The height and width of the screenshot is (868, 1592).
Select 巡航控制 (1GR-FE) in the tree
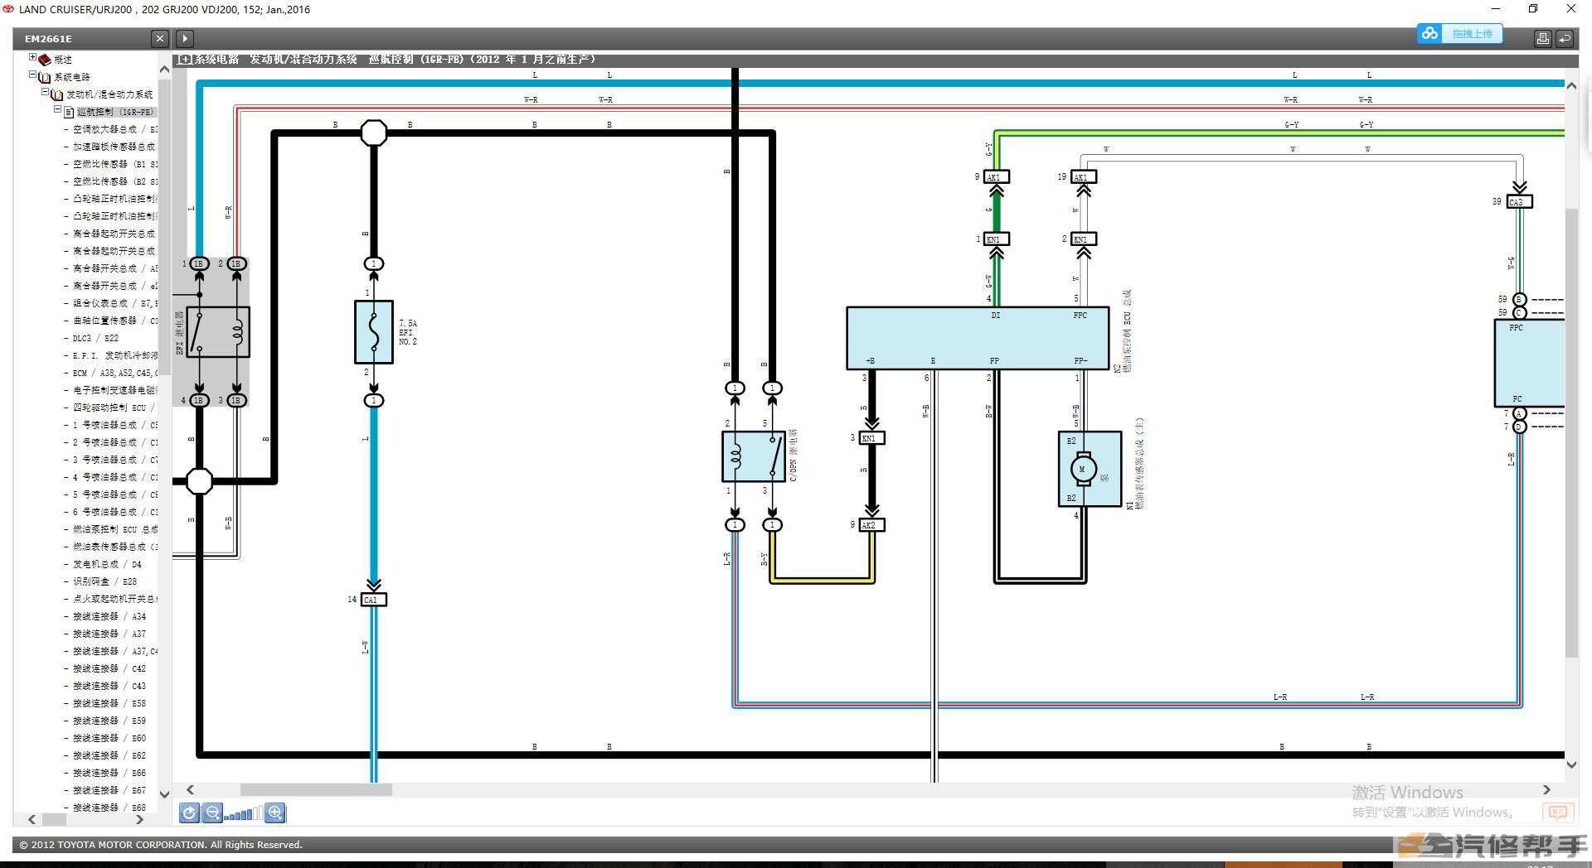coord(115,112)
